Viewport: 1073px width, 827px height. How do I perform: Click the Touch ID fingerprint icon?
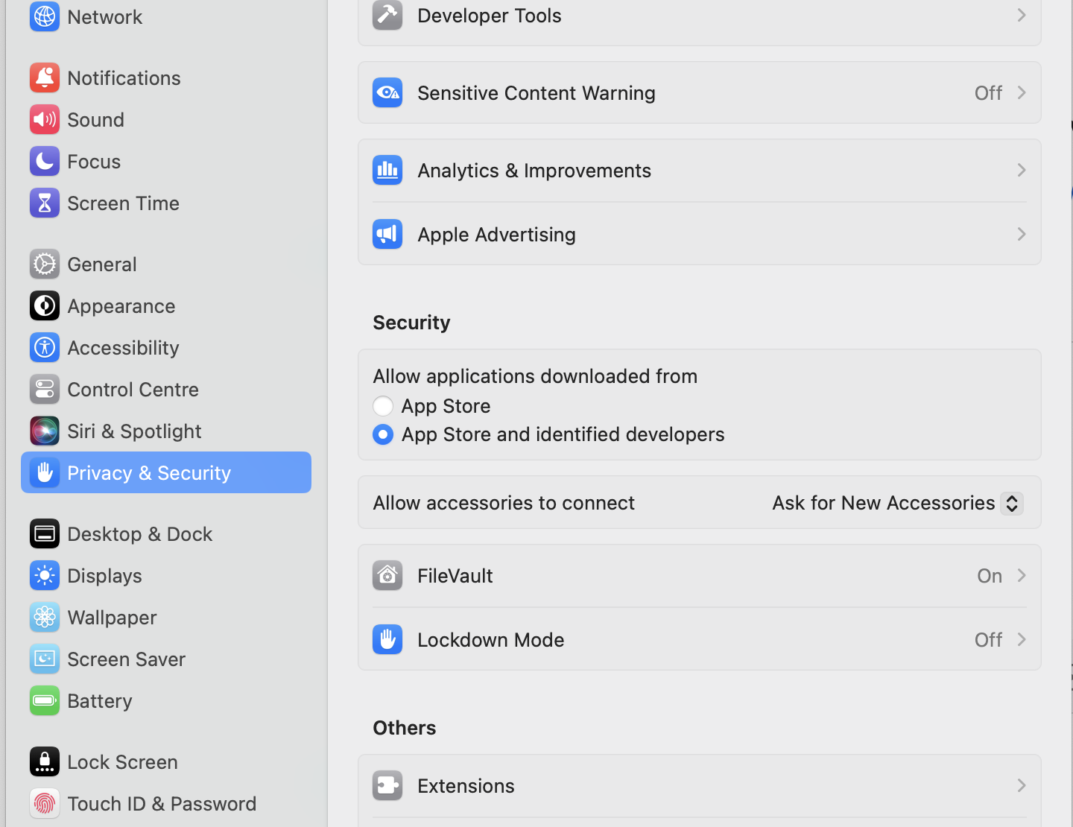(45, 804)
